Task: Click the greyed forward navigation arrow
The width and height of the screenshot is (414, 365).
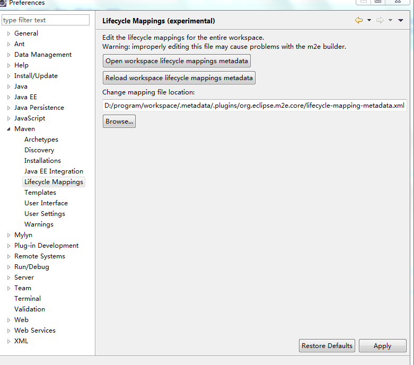Action: (380, 20)
